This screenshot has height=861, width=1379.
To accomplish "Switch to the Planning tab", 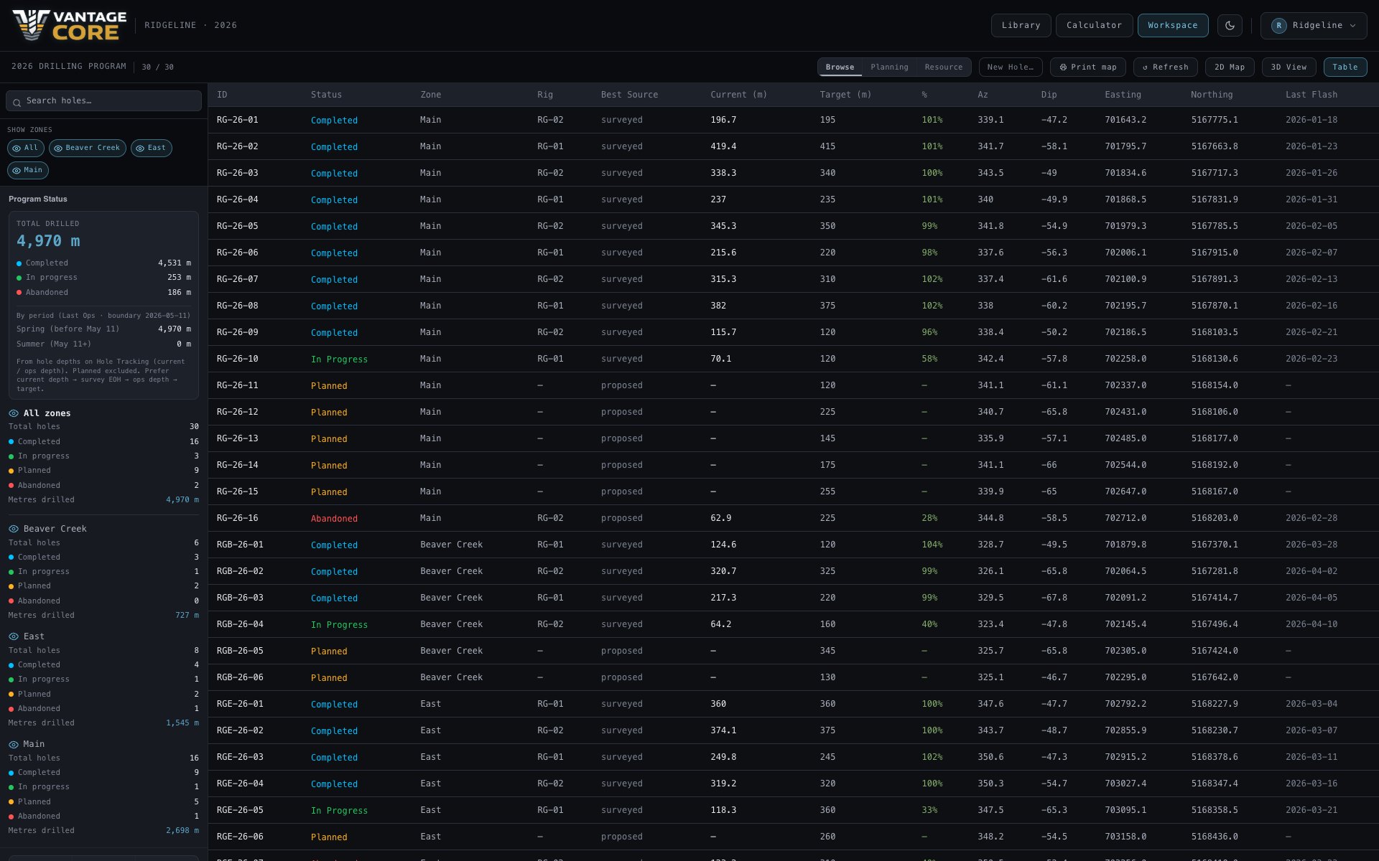I will pos(889,67).
